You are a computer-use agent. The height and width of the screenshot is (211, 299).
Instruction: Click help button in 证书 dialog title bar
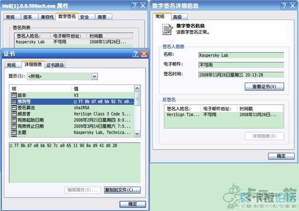[x=135, y=54]
